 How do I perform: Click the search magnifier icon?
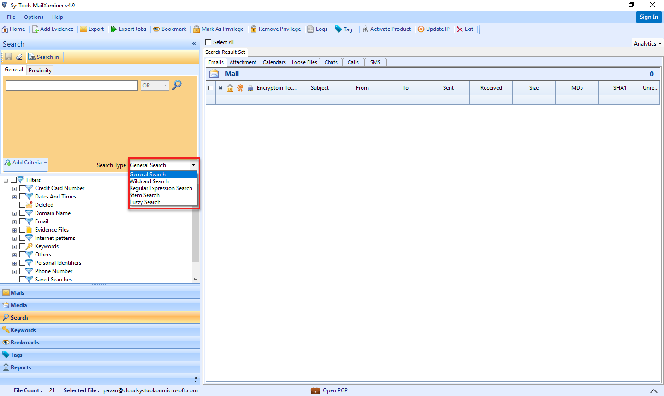[177, 85]
